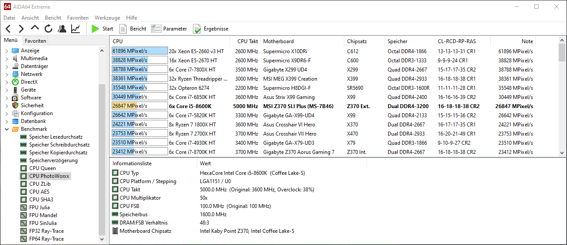Open the user management toolbar icon
Screen dimensions: 567x245
click(x=62, y=29)
